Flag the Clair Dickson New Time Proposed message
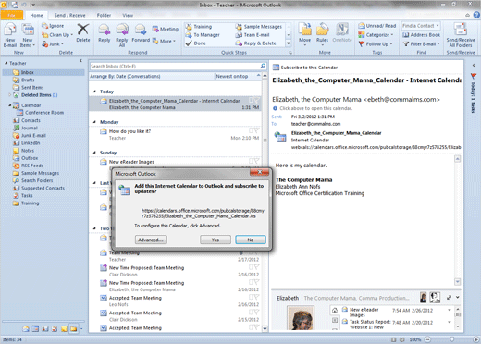Viewport: 481px width, 344px height. pos(256,267)
